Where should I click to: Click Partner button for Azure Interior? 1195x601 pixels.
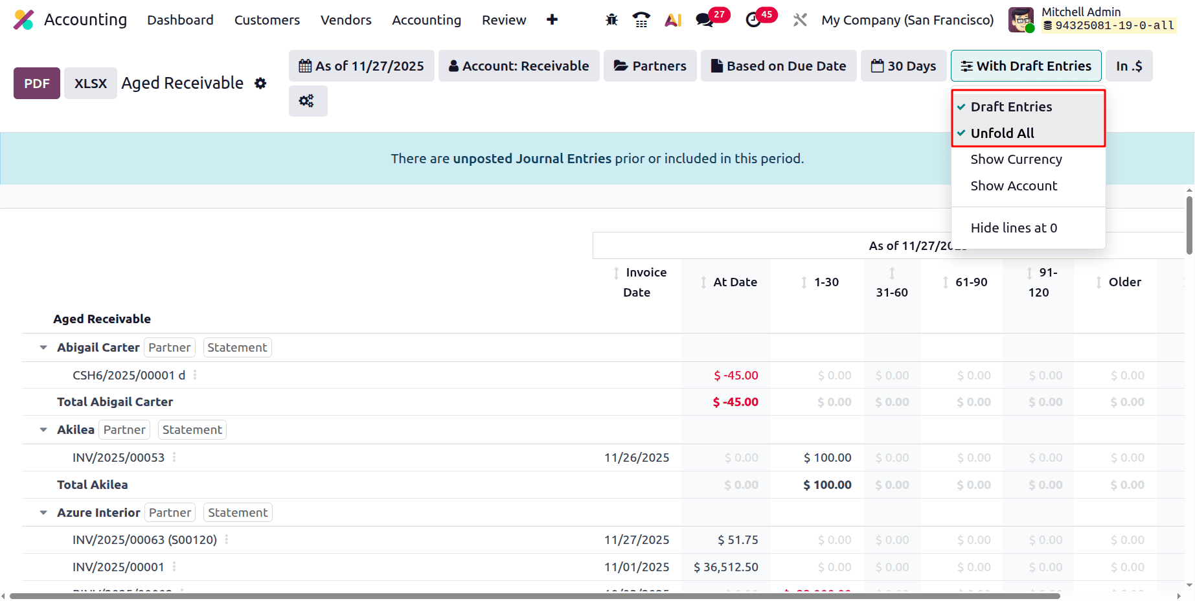(170, 513)
